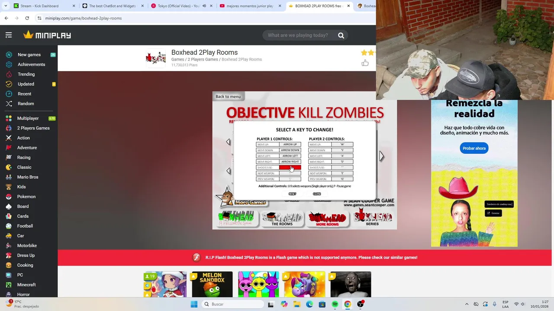
Task: Click Probar ahora button in the ad
Action: (x=474, y=148)
